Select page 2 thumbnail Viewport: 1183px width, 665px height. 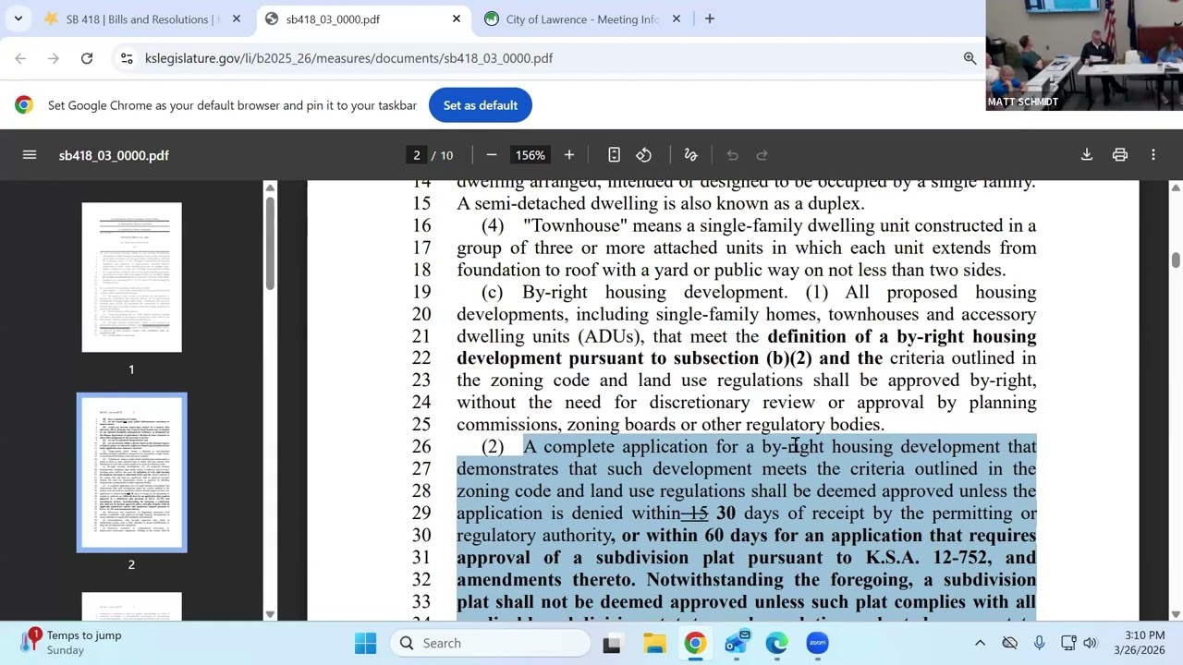click(x=131, y=473)
